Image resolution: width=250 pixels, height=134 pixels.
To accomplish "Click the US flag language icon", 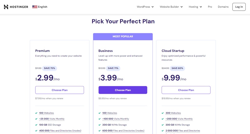I will 35,7.
